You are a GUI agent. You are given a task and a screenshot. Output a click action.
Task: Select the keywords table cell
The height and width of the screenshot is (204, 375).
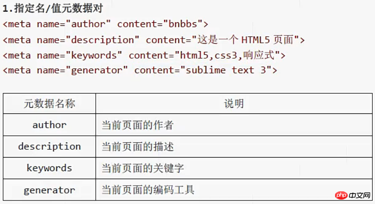(49, 168)
